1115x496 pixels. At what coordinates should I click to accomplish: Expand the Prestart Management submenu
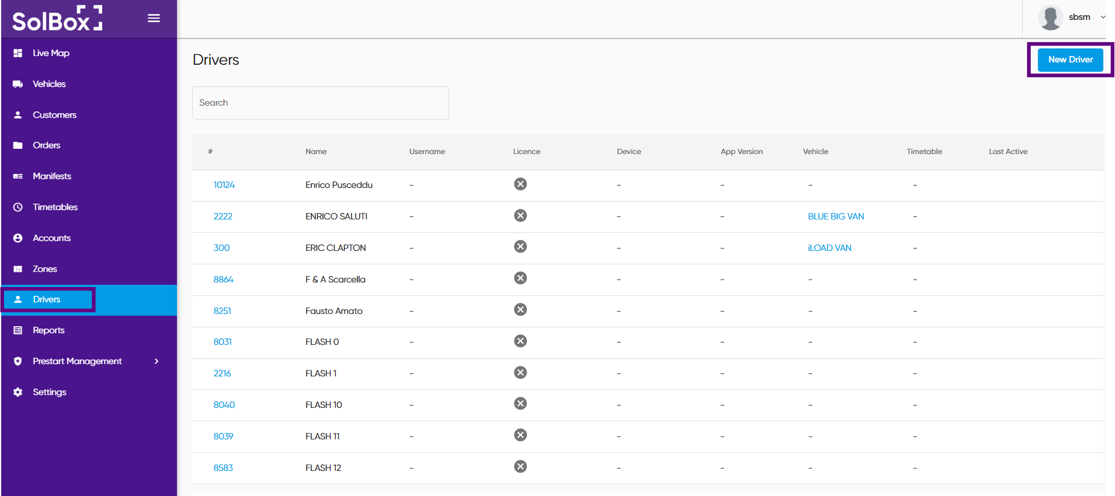[156, 361]
